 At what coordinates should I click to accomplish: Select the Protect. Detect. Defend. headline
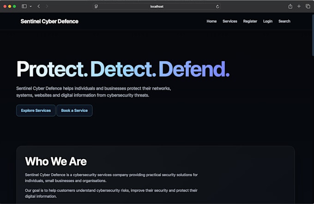tap(123, 69)
